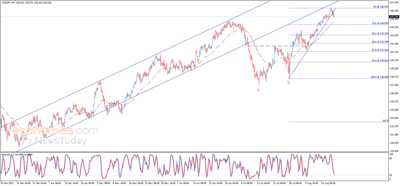Click the 23 Mar 16:00 time label
The width and height of the screenshot is (400, 186).
pyautogui.click(x=24, y=183)
